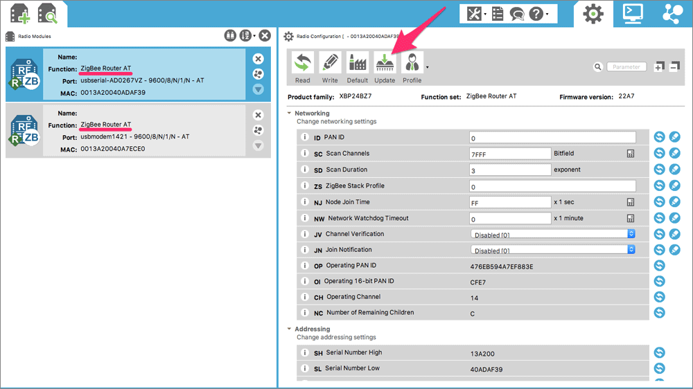
Task: Show info for PAN ID parameter
Action: 304,137
